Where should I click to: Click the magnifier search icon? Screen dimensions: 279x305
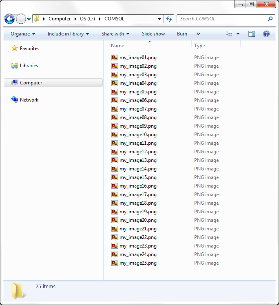270,19
